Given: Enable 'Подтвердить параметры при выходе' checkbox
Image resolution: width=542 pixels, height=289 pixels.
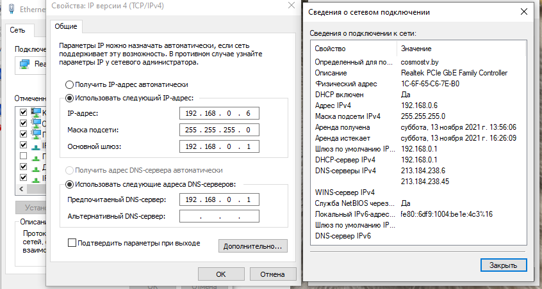Looking at the screenshot, I should 72,243.
